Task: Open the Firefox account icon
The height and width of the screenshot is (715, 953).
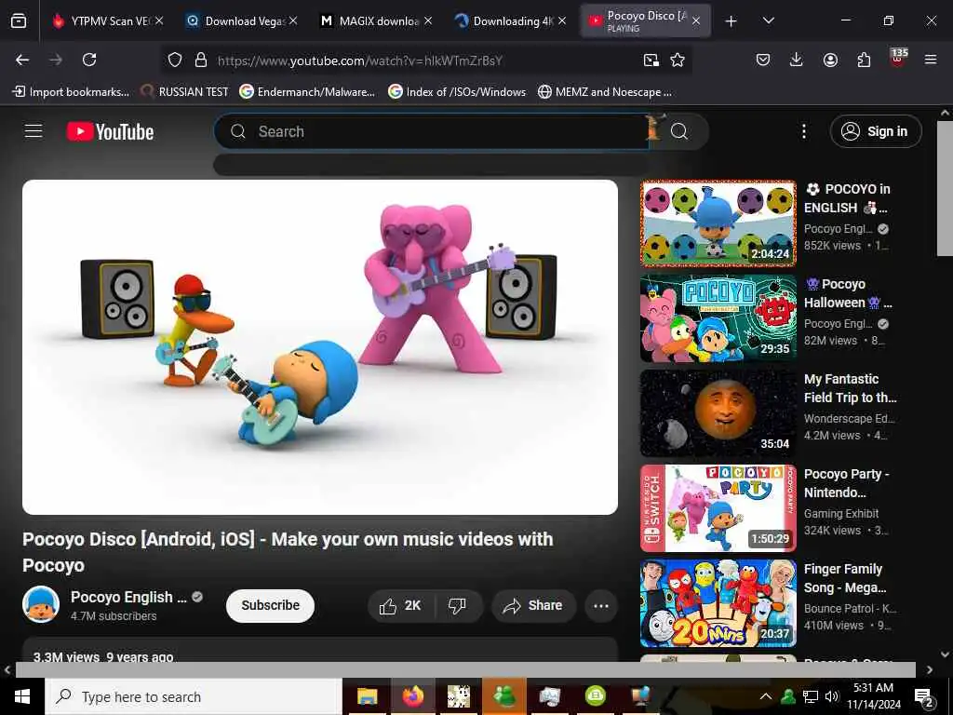Action: tap(830, 61)
